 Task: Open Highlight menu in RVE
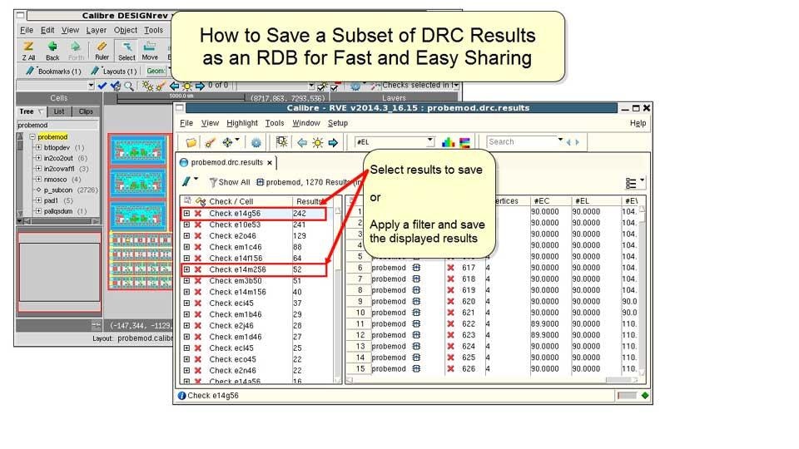(242, 123)
